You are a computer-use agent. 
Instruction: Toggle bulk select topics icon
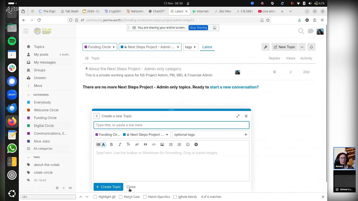[x=87, y=58]
